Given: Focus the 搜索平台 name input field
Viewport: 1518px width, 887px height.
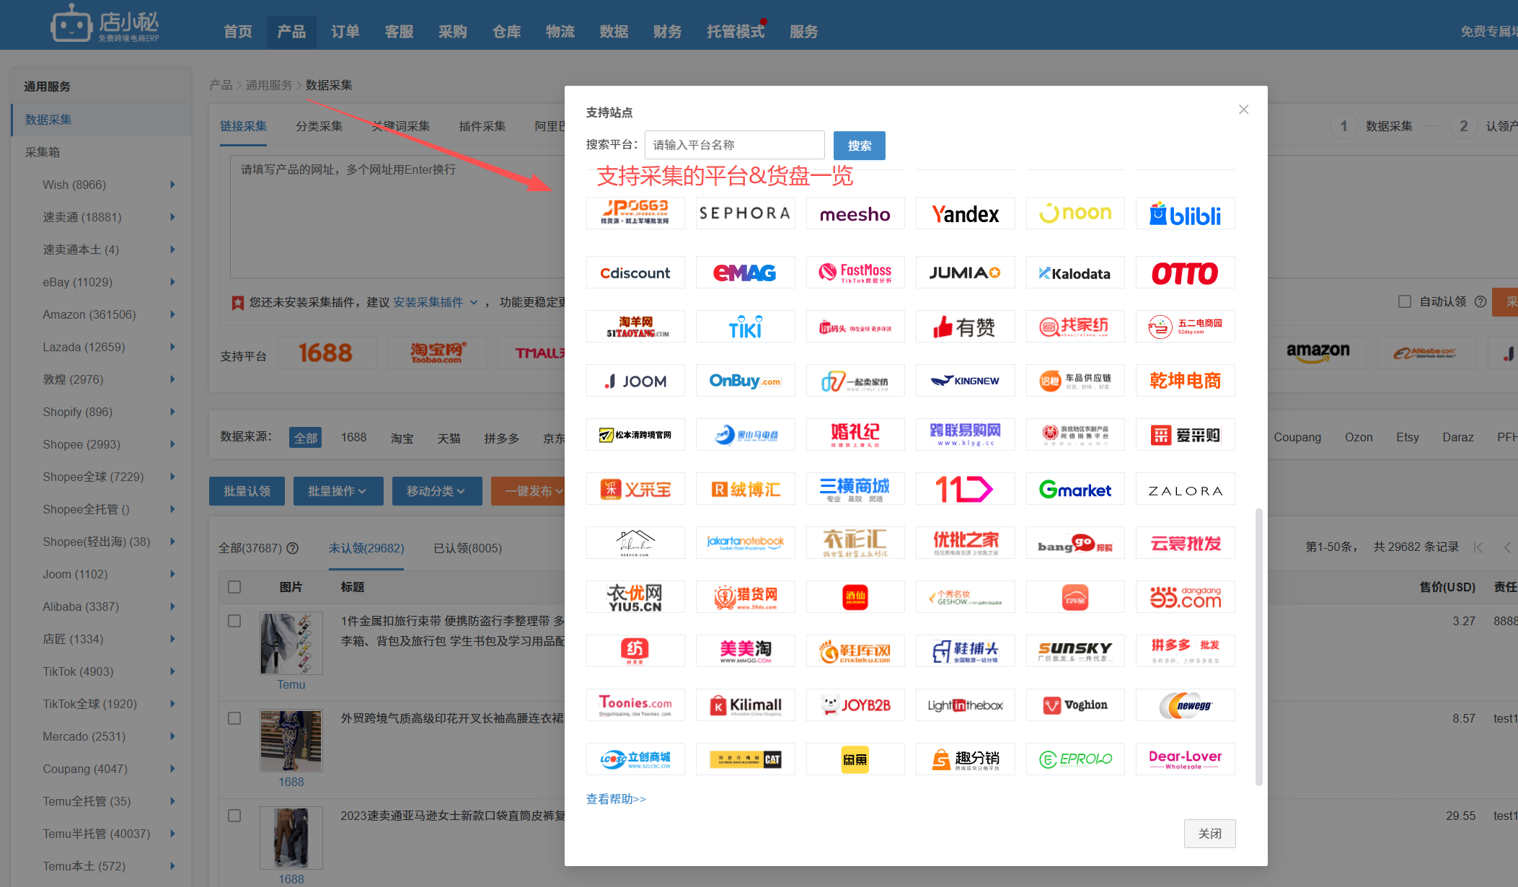Looking at the screenshot, I should (735, 145).
